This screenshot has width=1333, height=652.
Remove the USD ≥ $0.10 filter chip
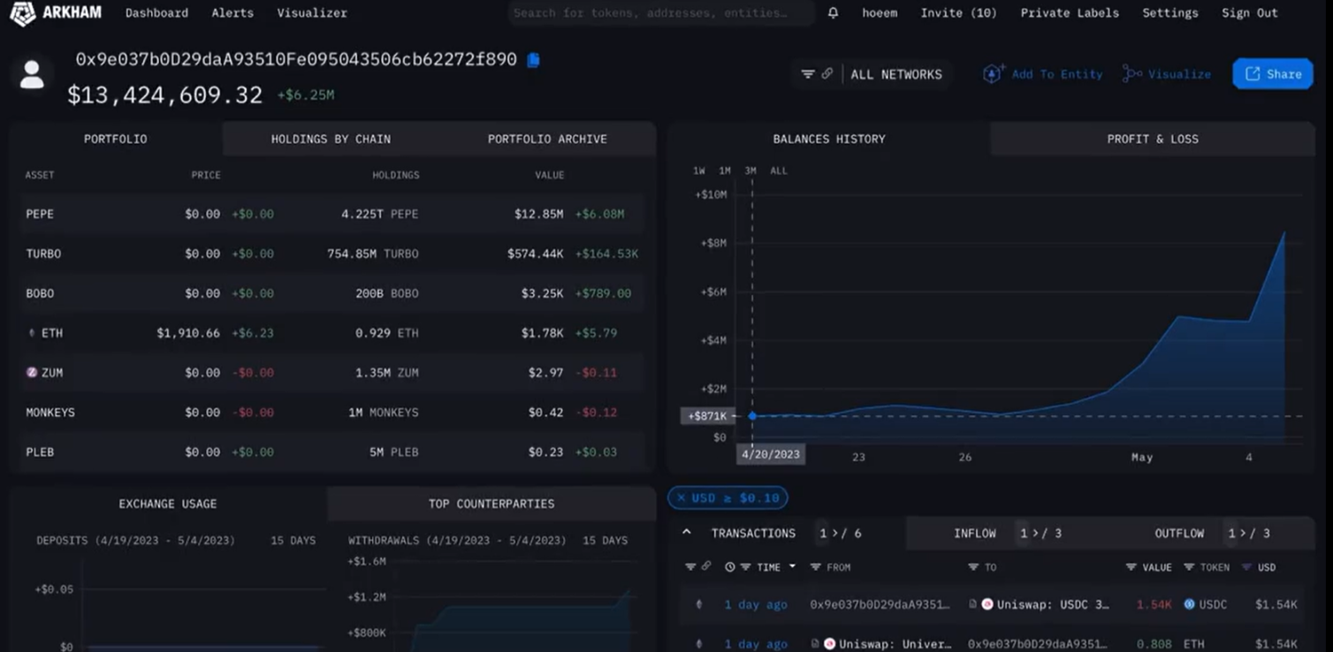[682, 498]
